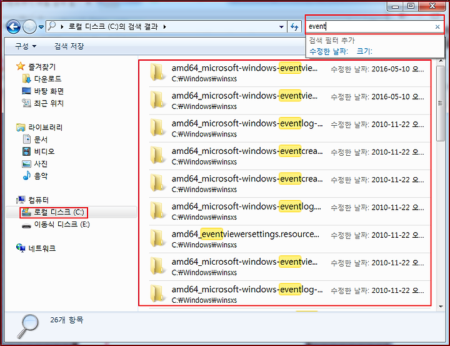This screenshot has width=450, height=346.
Task: Select 컴퓨터 in navigation pane
Action: pos(39,200)
